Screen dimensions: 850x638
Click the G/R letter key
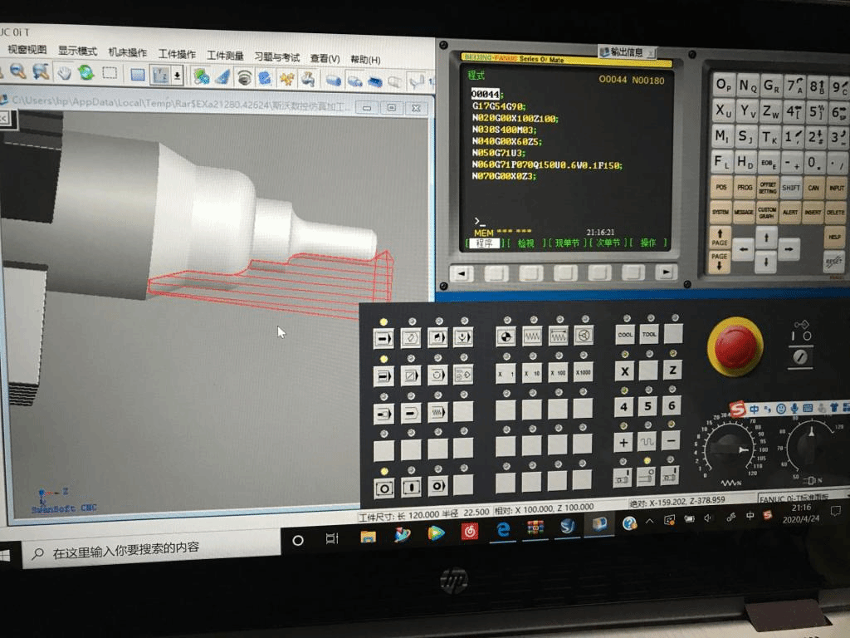tap(771, 86)
